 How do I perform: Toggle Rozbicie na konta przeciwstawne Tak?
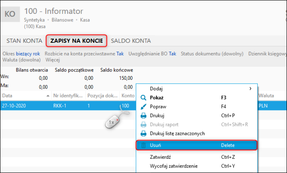click(x=84, y=54)
